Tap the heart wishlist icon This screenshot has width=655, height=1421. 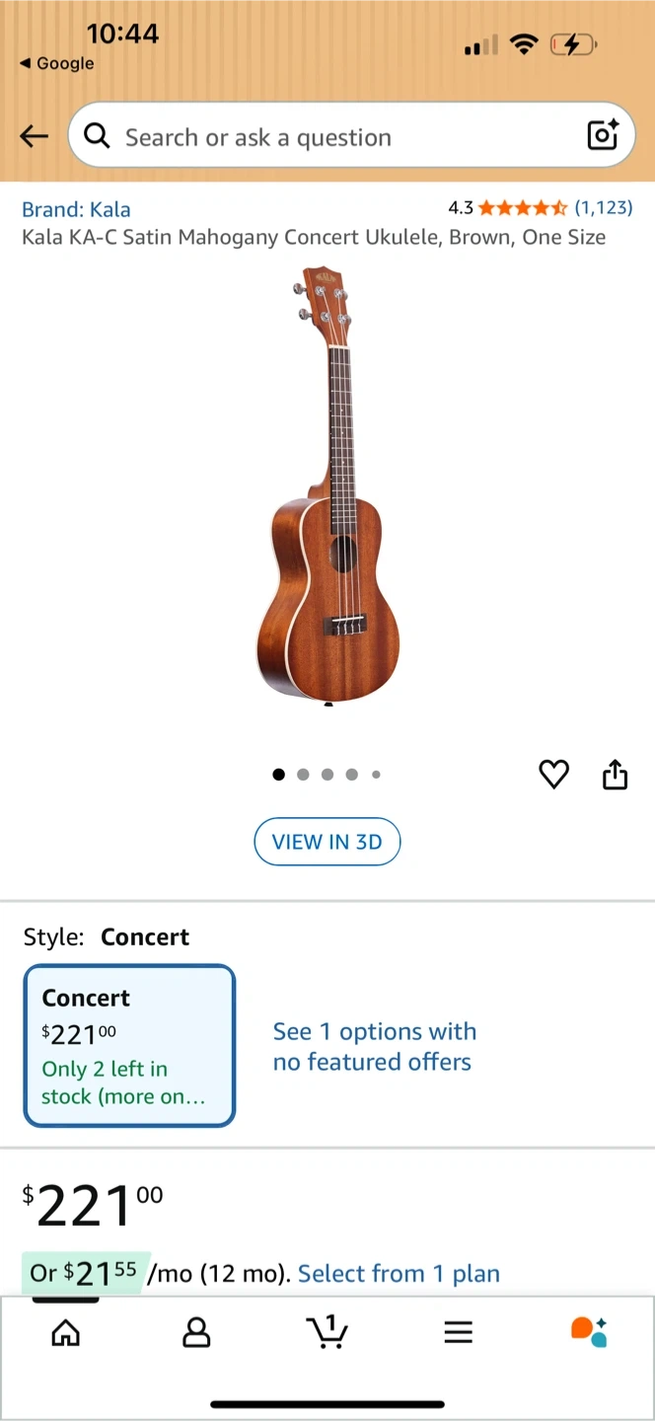tap(553, 775)
